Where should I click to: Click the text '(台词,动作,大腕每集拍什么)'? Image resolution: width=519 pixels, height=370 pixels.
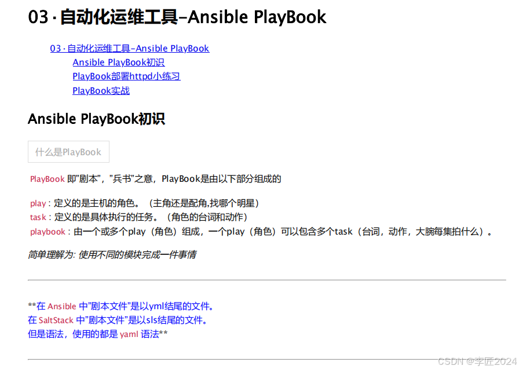421,232
